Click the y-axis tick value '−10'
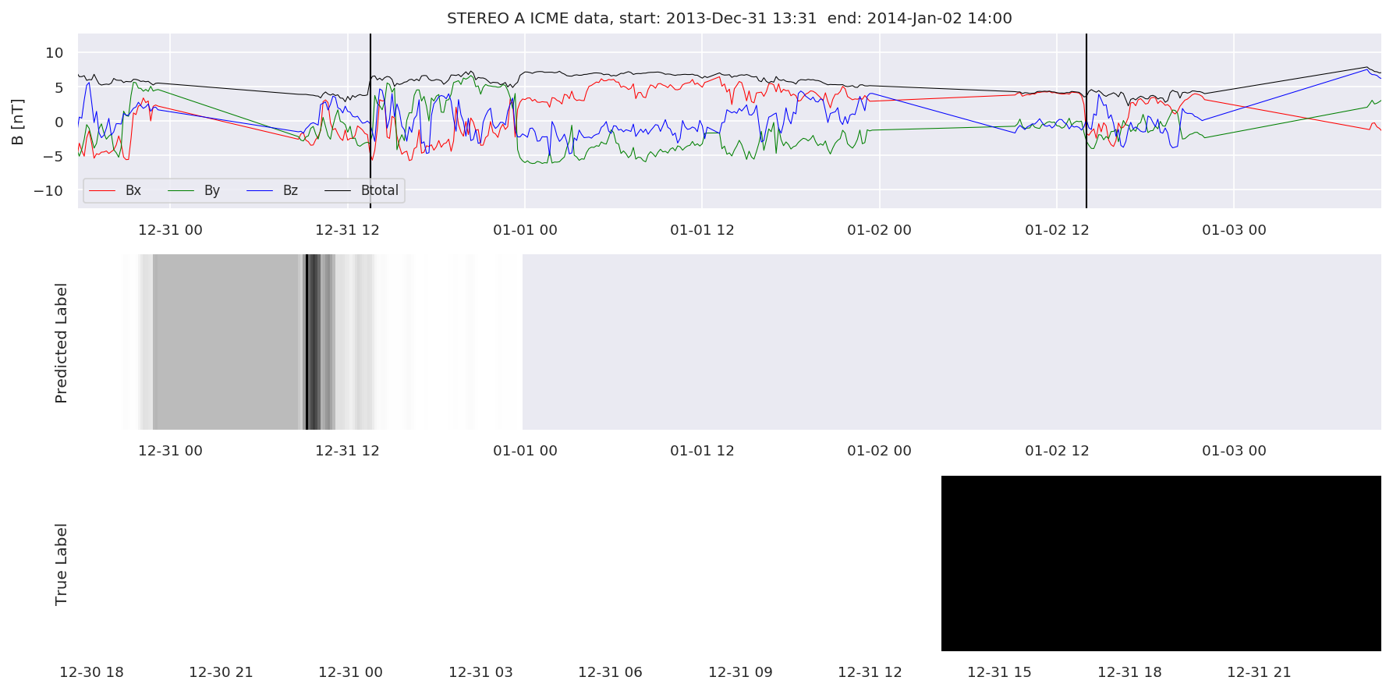The width and height of the screenshot is (1393, 691). pos(48,190)
